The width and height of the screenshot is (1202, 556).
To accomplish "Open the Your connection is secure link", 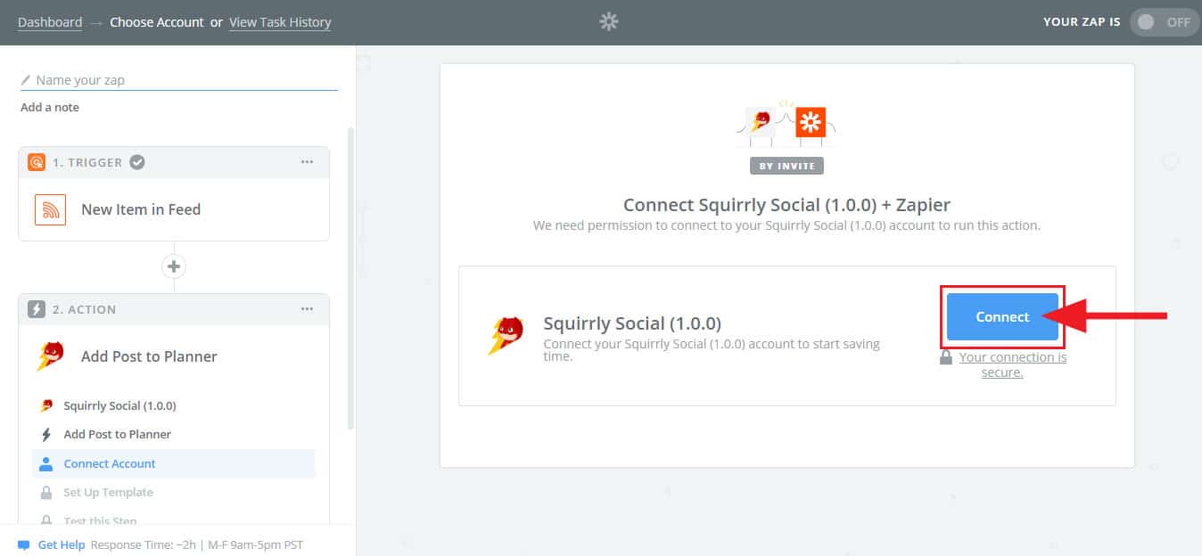I will pyautogui.click(x=1013, y=364).
